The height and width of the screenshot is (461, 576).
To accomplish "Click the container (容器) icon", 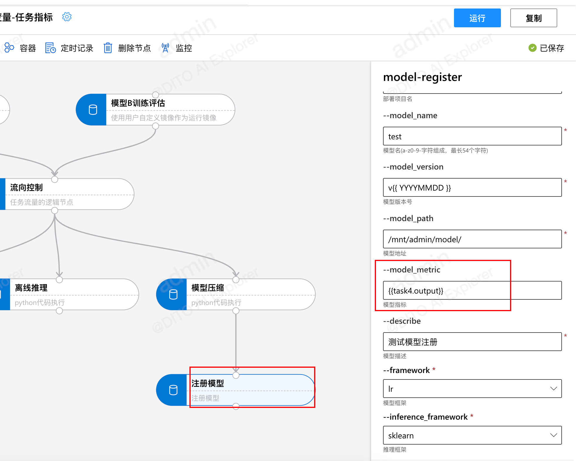I will 9,48.
